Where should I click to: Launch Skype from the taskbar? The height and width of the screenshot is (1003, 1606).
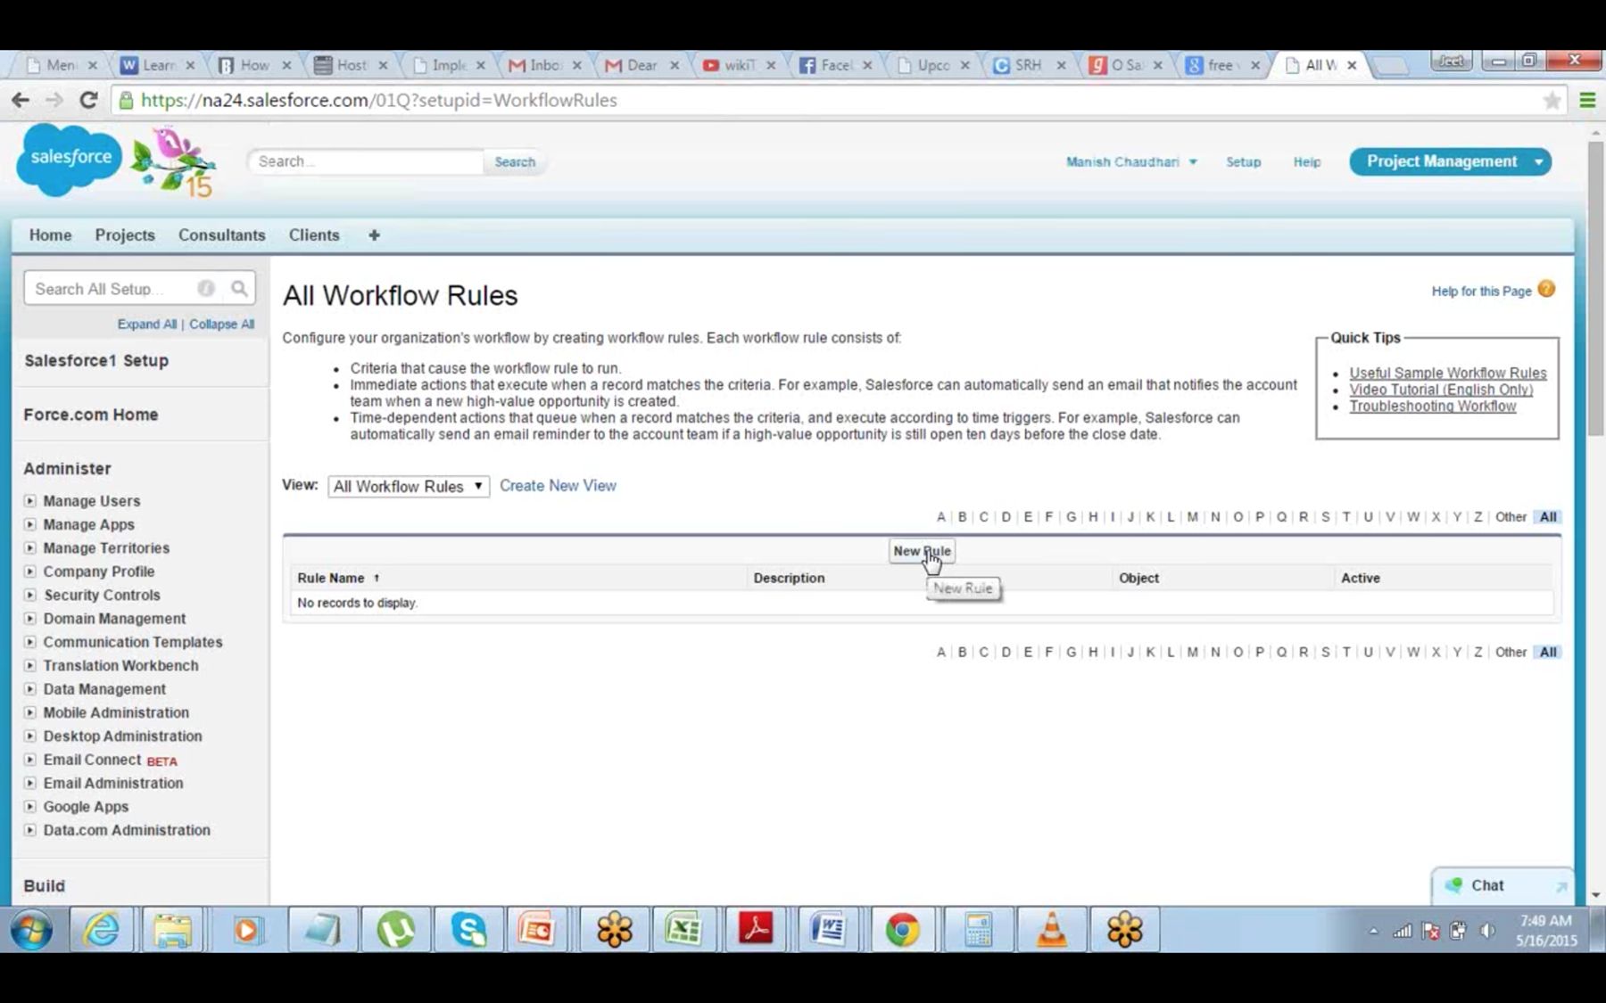point(468,931)
